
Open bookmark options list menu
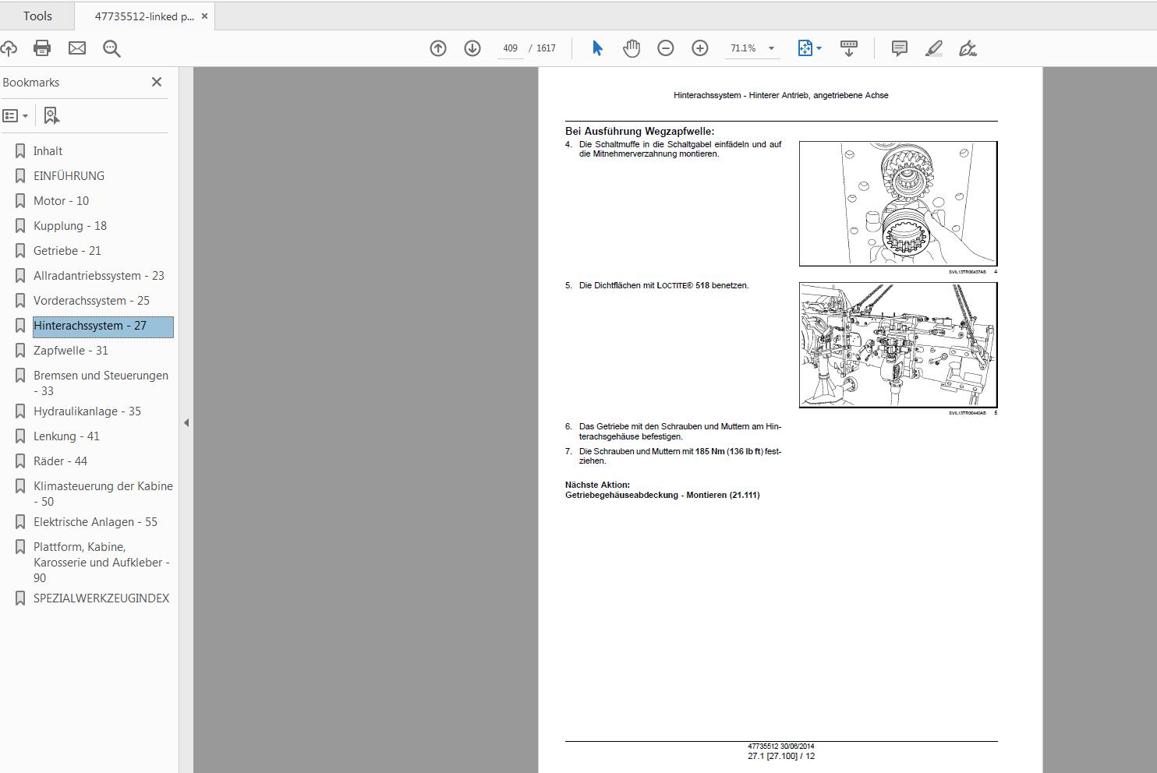16,116
